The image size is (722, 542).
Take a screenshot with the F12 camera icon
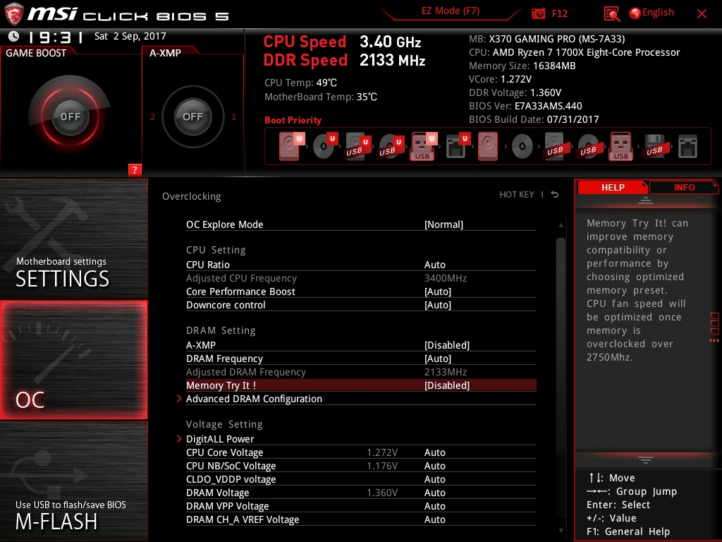click(538, 13)
